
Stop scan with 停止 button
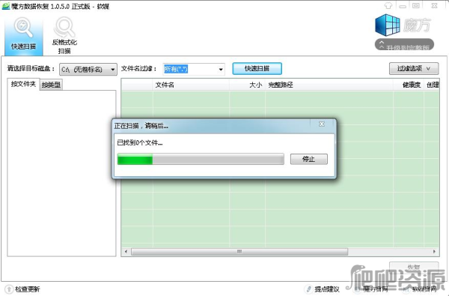coord(308,159)
